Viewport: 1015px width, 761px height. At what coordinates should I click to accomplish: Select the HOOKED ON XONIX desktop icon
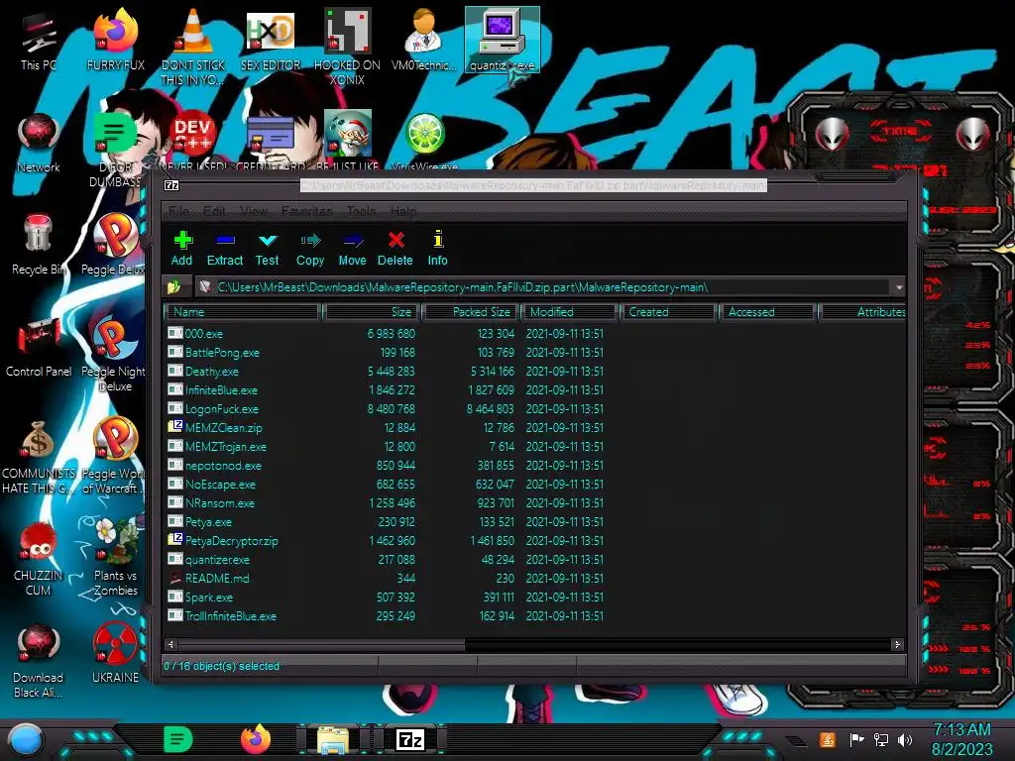[347, 48]
